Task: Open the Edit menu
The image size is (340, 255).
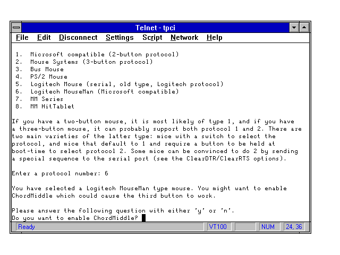Action: coord(44,38)
